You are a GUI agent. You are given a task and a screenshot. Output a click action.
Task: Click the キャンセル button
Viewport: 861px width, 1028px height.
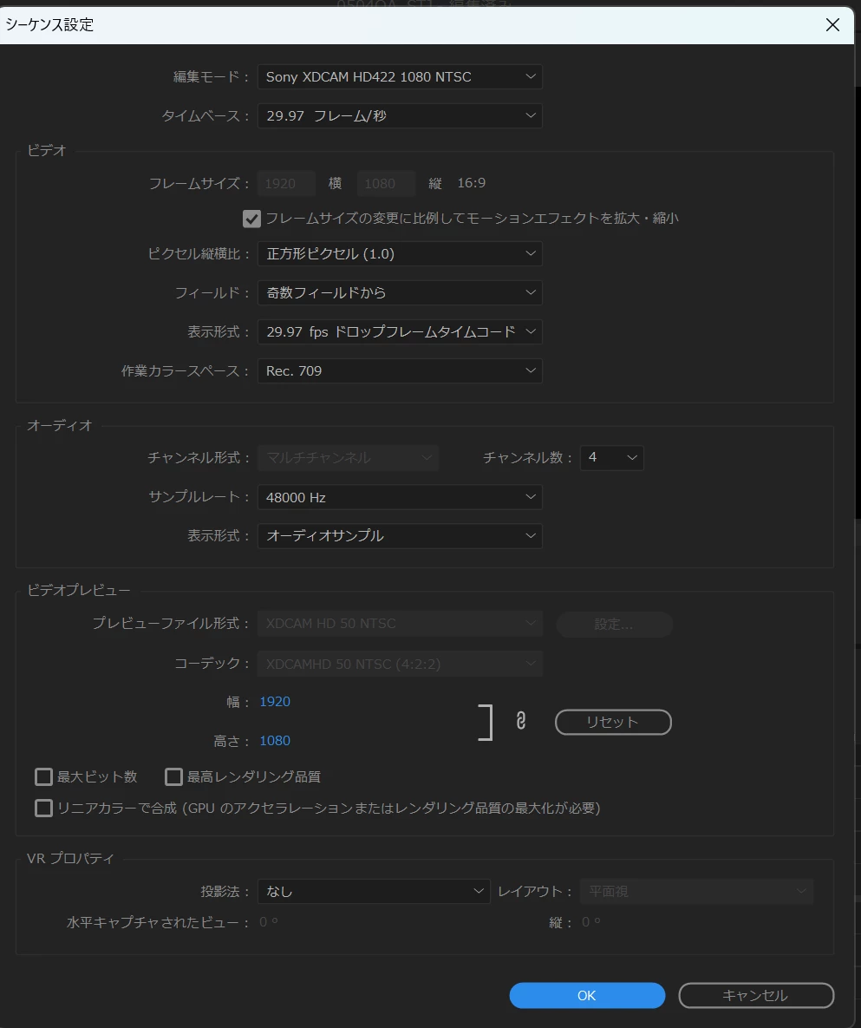(x=756, y=995)
